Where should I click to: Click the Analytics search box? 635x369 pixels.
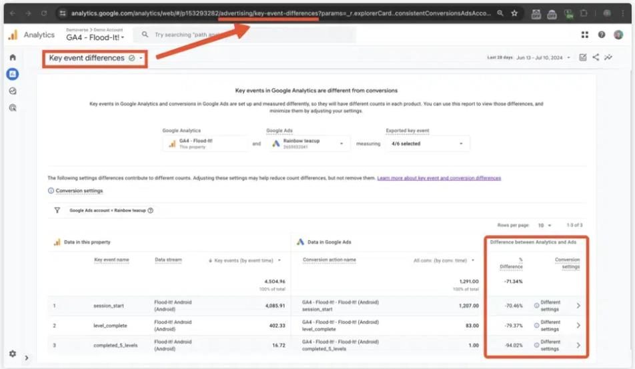click(245, 35)
